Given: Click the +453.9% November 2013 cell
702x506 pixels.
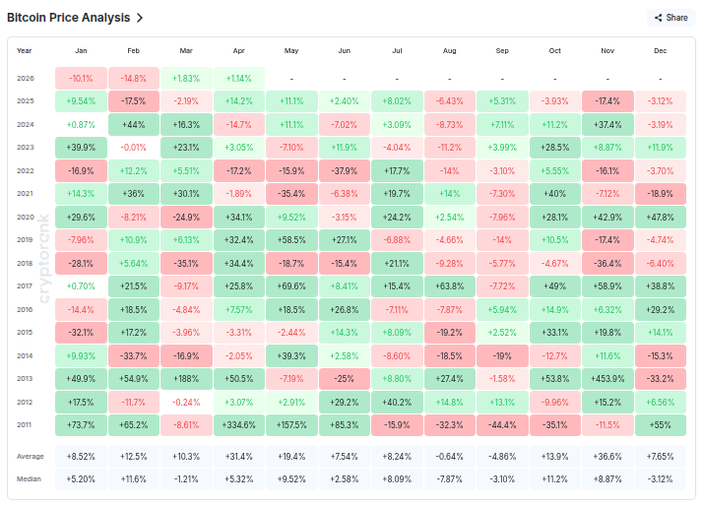Looking at the screenshot, I should [x=607, y=378].
